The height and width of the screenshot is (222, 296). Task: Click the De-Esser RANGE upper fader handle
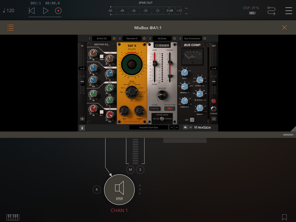170,62
